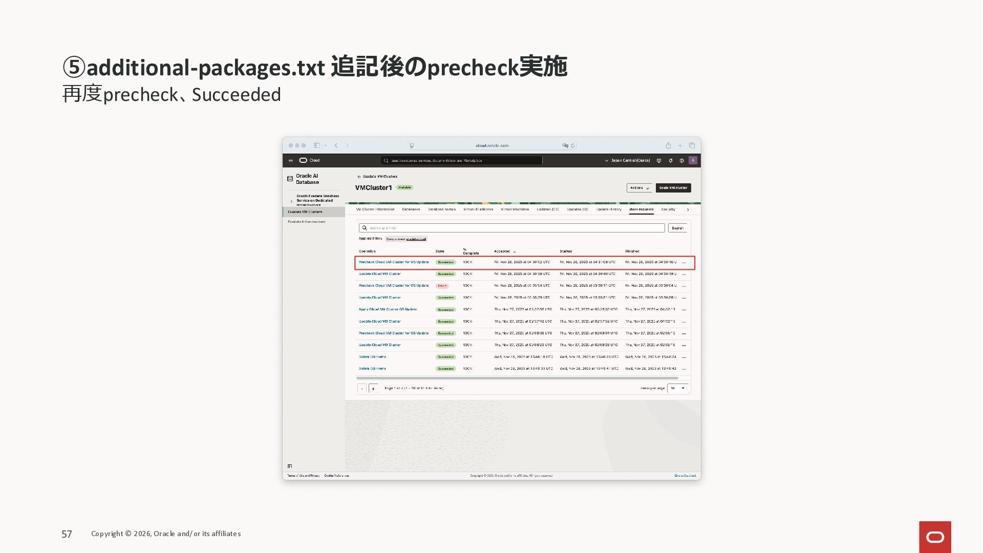Click the Scale VM cluster button

(673, 188)
